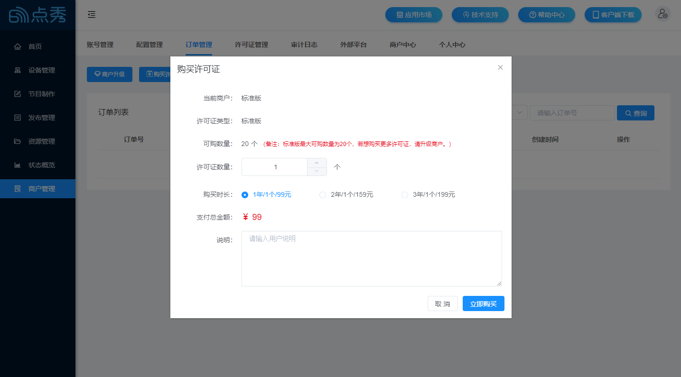This screenshot has height=377, width=681.
Task: Switch to the 账号管理 tab
Action: pos(100,45)
